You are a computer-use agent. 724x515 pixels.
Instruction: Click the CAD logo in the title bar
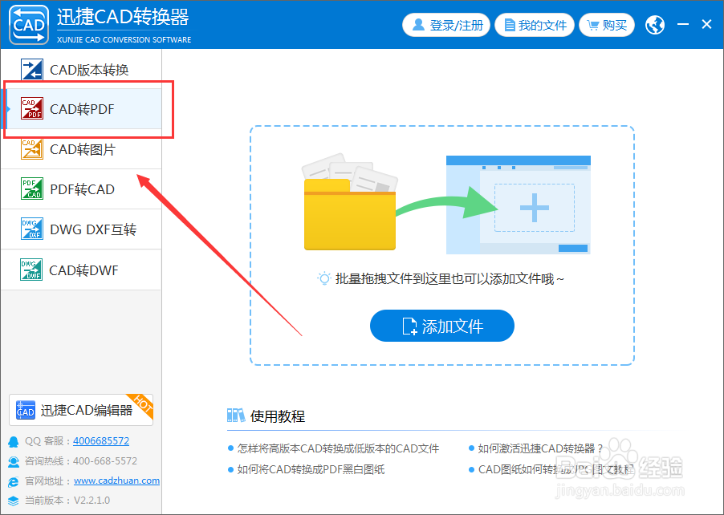[28, 24]
